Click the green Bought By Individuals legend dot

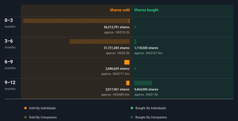(132, 108)
